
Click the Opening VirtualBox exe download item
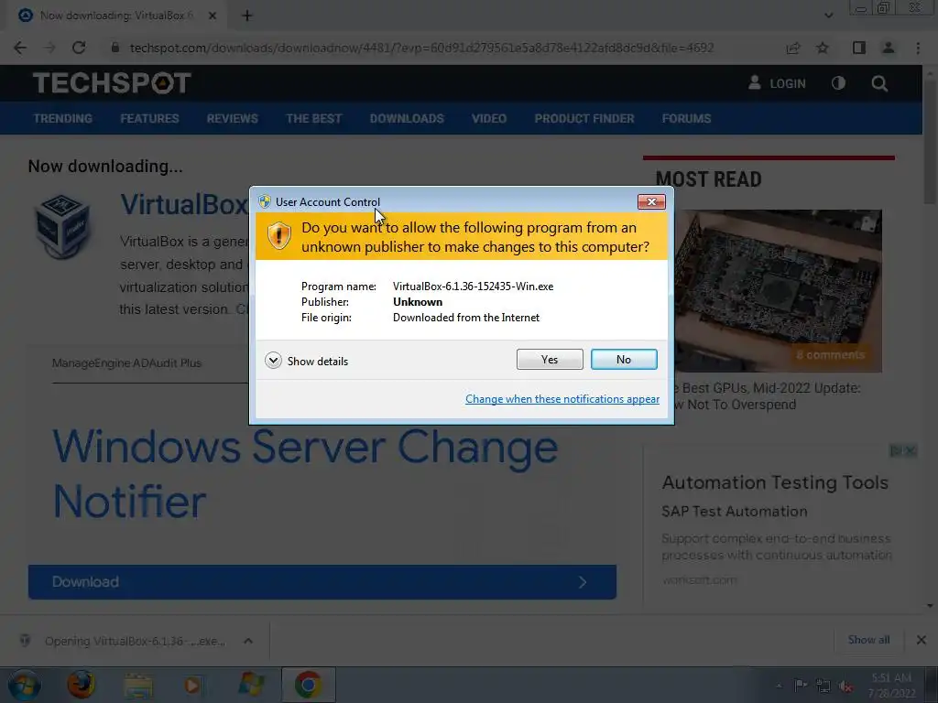pyautogui.click(x=135, y=641)
